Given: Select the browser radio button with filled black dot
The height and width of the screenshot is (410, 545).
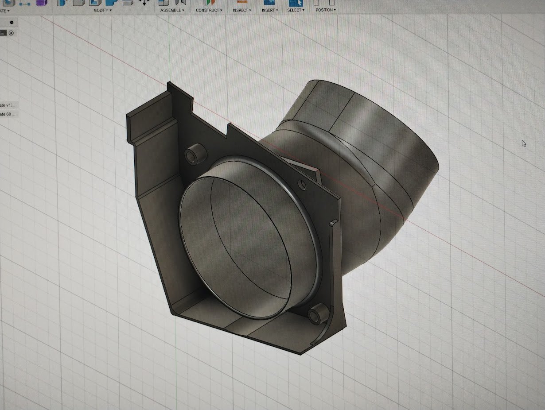Looking at the screenshot, I should [12, 22].
